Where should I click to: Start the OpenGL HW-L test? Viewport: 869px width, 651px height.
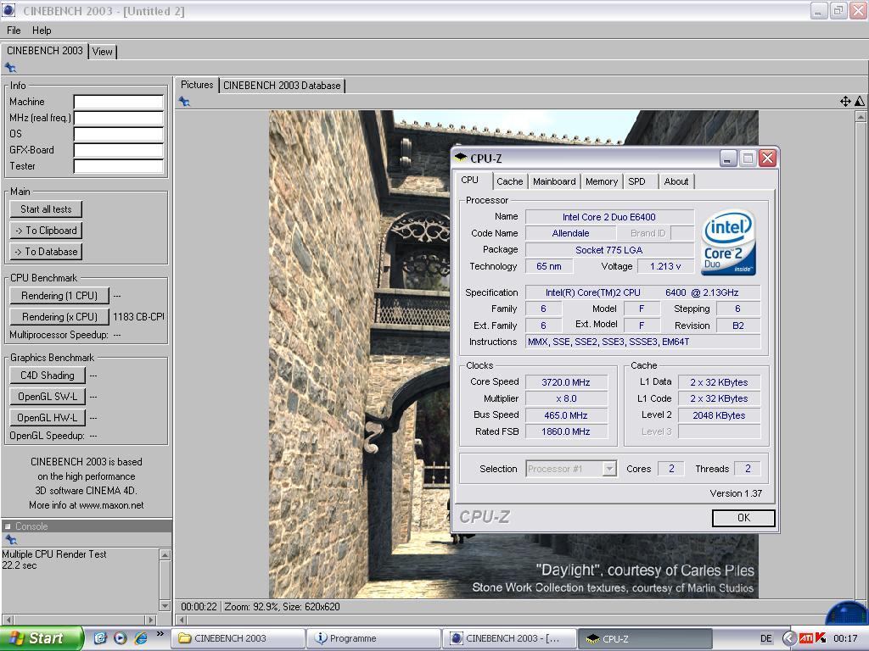[48, 417]
